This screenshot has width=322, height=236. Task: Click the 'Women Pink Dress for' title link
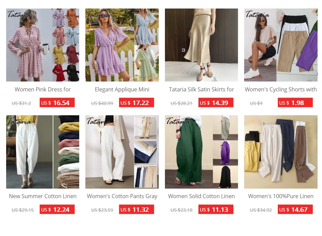(x=43, y=89)
